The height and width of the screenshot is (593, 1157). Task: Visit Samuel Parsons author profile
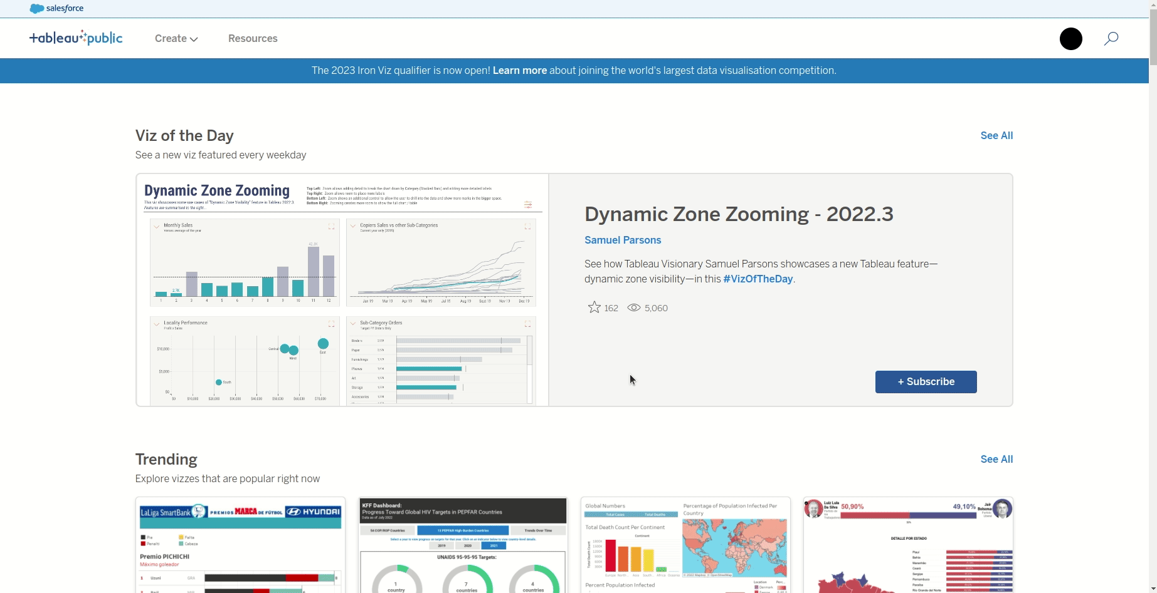(x=623, y=240)
